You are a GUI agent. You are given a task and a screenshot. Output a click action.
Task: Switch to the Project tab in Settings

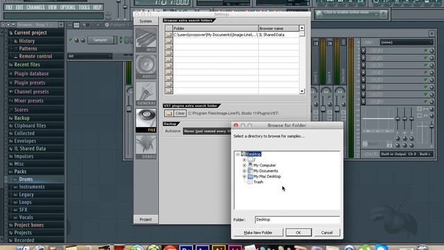click(146, 219)
